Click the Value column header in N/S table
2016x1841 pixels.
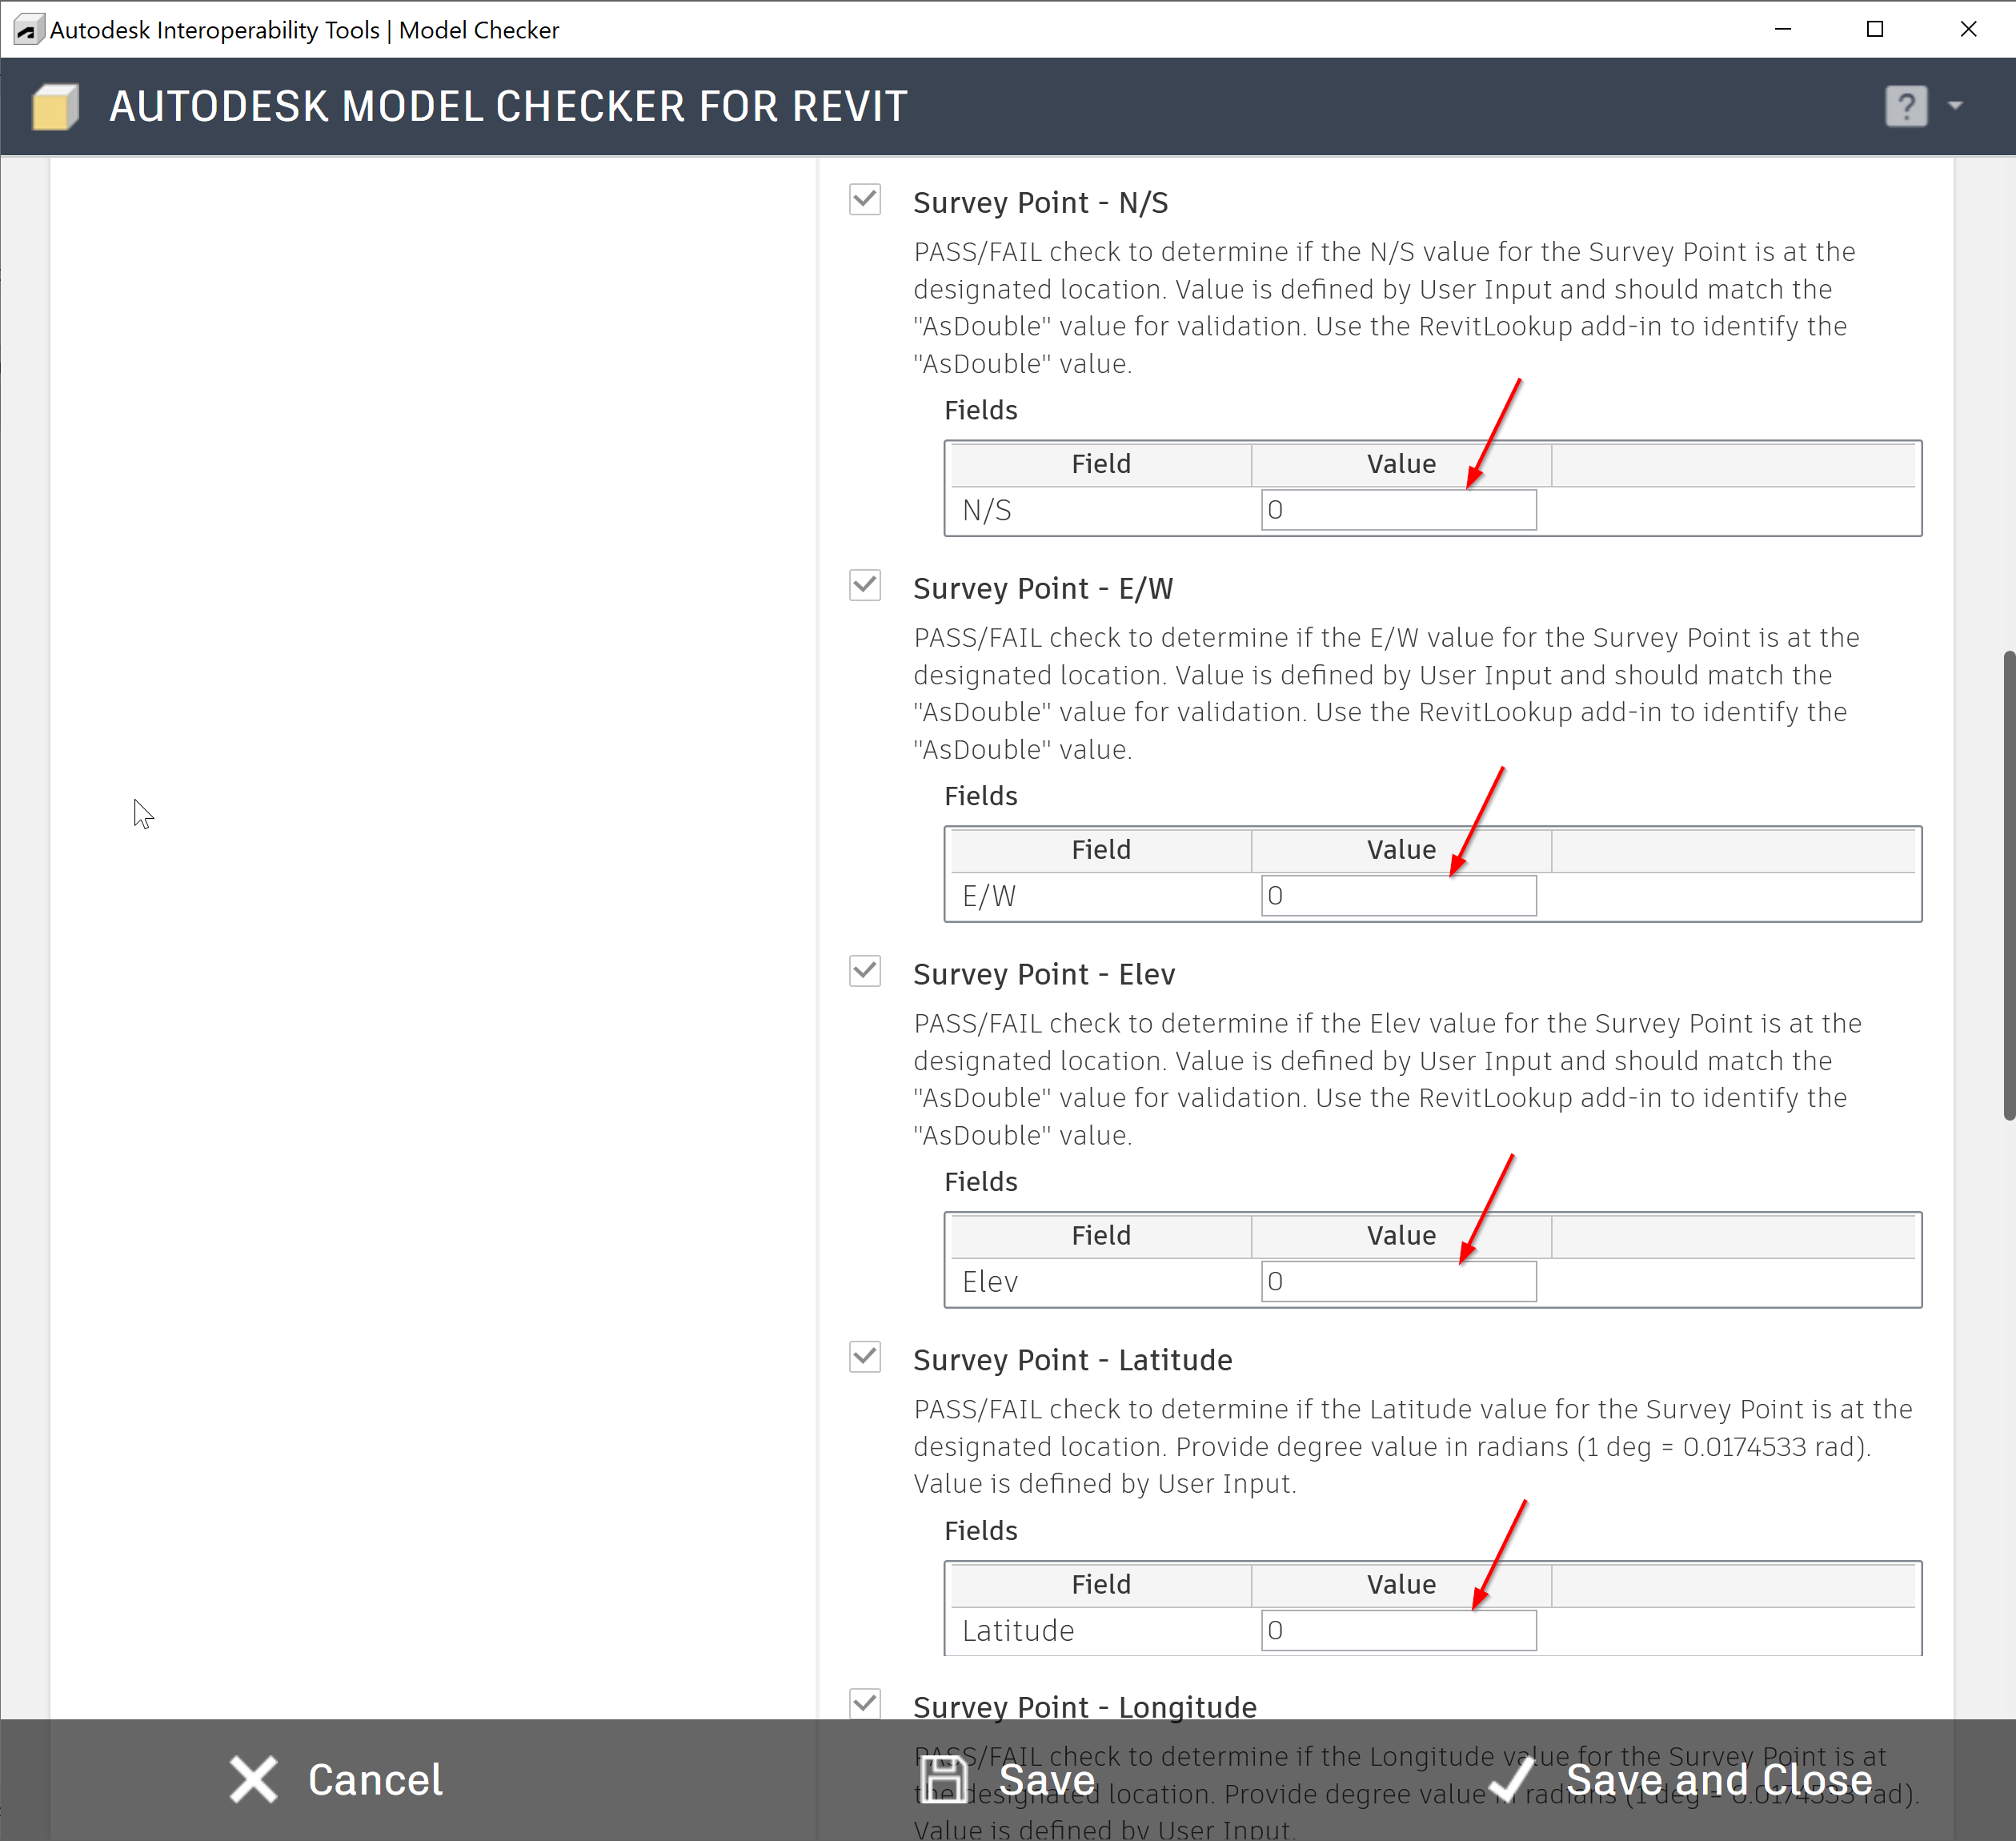click(x=1400, y=464)
